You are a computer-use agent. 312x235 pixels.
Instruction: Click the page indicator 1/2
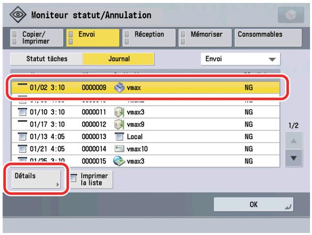(x=293, y=125)
